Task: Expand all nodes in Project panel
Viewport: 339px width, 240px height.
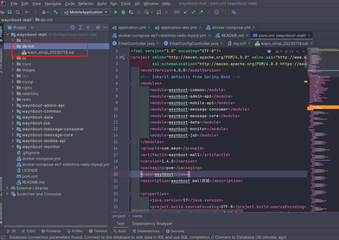Action: pyautogui.click(x=80, y=27)
